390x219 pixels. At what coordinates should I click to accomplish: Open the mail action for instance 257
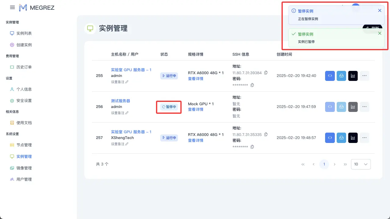point(341,138)
